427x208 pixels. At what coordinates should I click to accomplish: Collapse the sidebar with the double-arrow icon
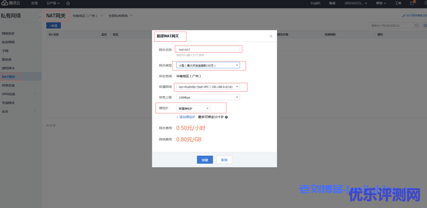pos(40,17)
